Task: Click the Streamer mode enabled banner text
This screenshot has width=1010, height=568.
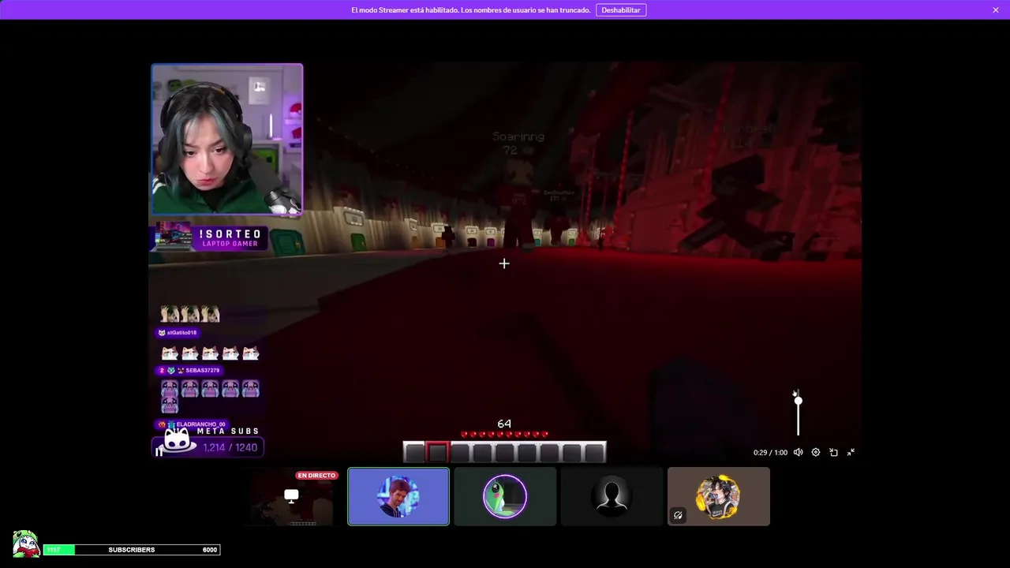Action: point(470,10)
